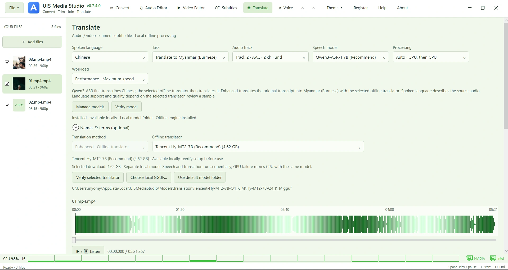This screenshot has width=508, height=270.
Task: Switch to the Convert tab
Action: pyautogui.click(x=120, y=8)
